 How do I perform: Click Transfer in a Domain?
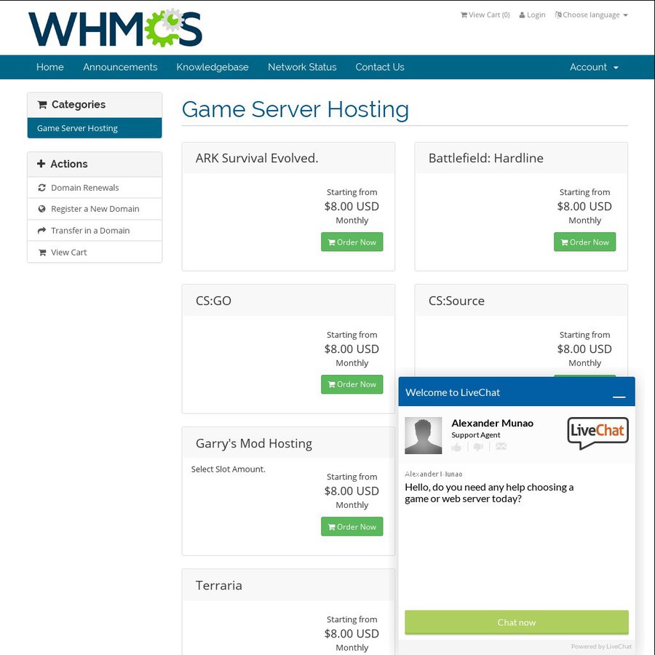[x=95, y=231]
